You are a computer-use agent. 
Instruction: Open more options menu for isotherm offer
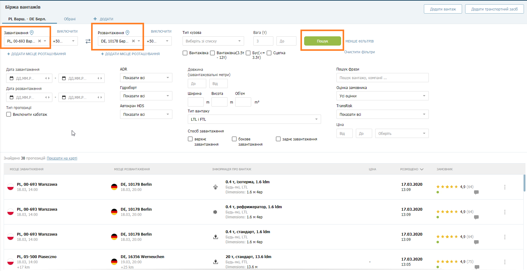pos(505,187)
